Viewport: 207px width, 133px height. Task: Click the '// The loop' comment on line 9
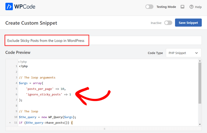29,111
